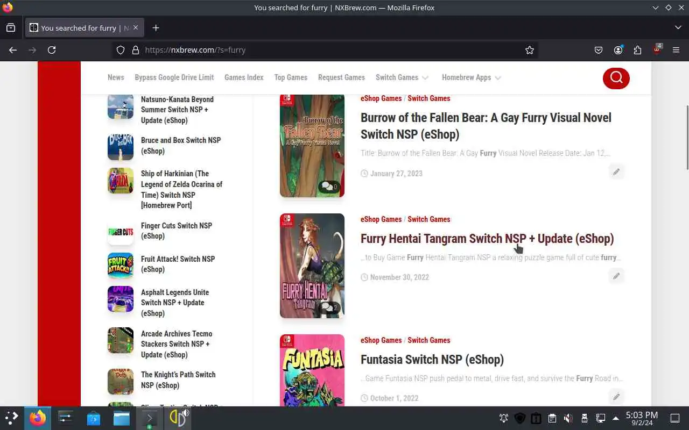689x430 pixels.
Task: Click page vertical scrollbar thumb
Action: [686, 138]
